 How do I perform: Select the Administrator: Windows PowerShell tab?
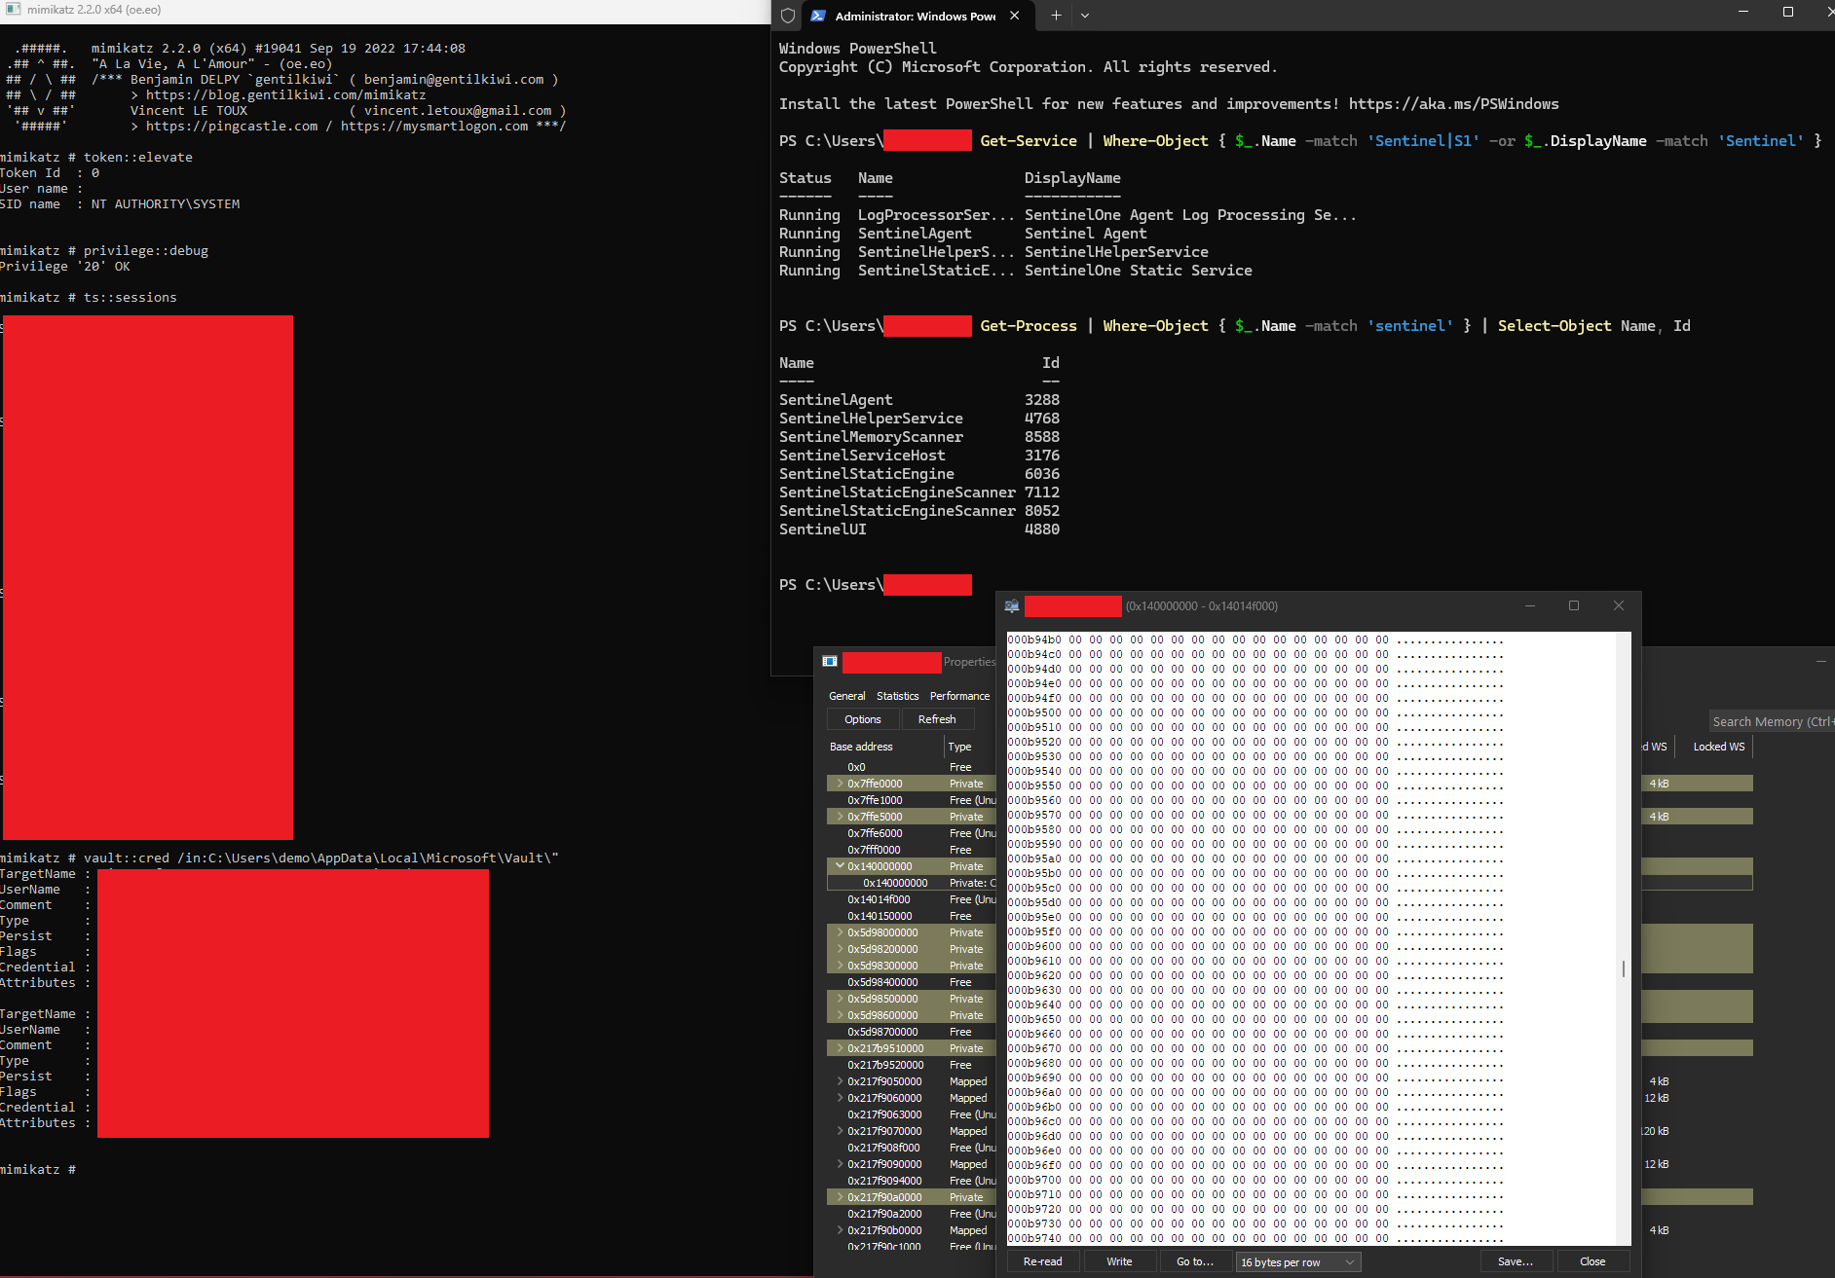click(x=916, y=16)
